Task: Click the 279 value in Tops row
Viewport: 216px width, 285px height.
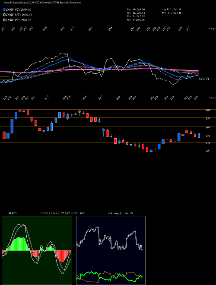Action: click(x=73, y=29)
